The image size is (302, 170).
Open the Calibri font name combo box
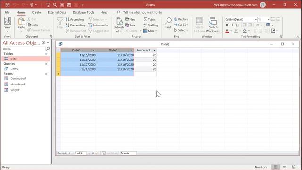point(241,19)
